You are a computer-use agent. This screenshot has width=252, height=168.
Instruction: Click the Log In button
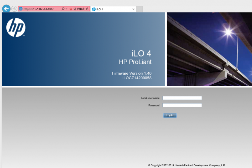(x=170, y=115)
